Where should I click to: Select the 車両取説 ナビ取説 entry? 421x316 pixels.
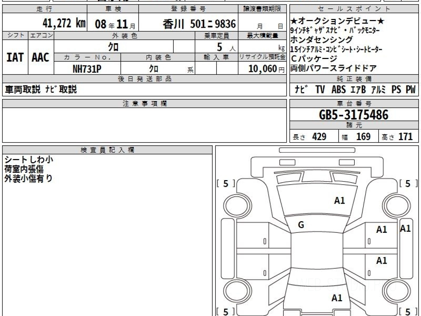(x=41, y=90)
